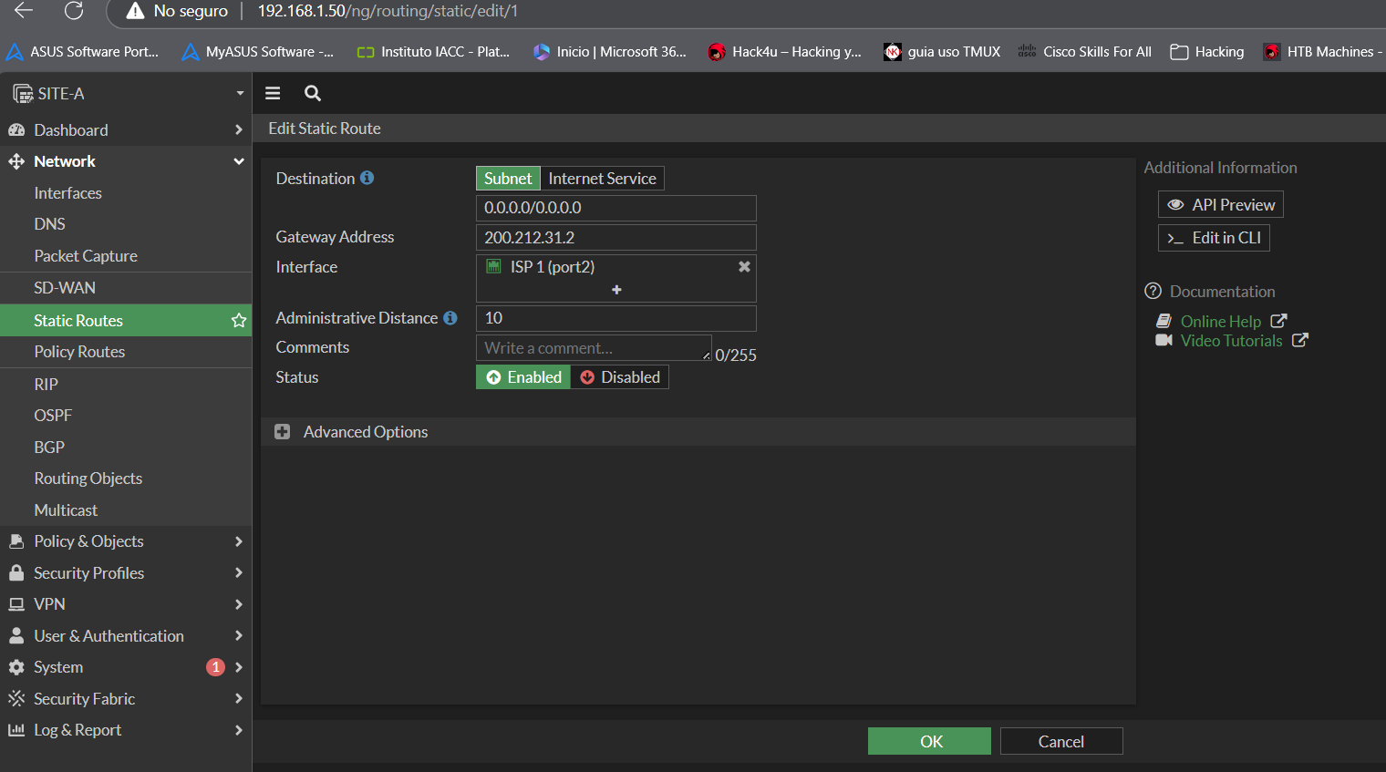Remove ISP 1 (port2) with the X icon

(744, 266)
